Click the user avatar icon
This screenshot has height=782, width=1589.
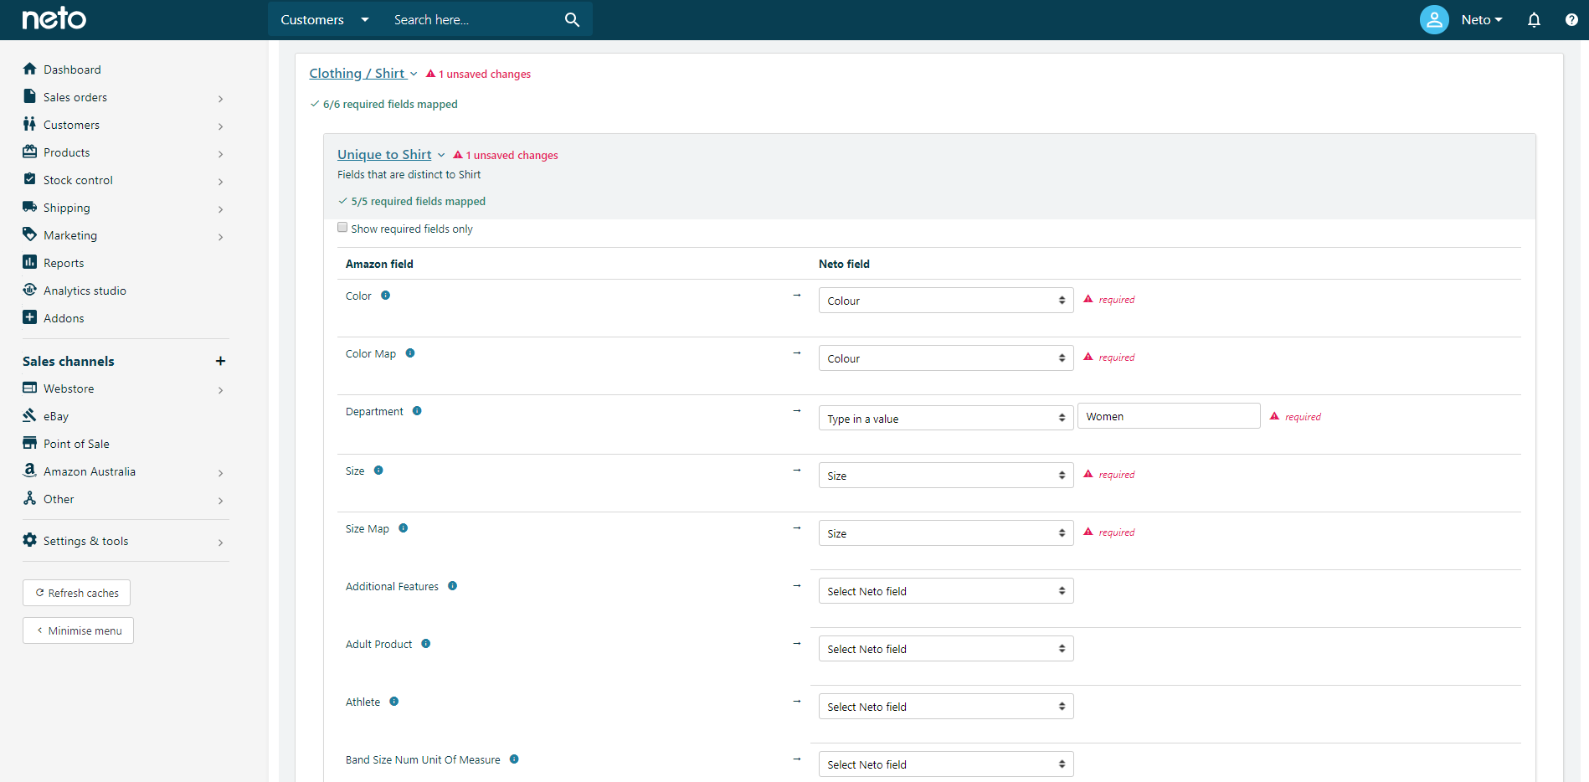pos(1434,19)
